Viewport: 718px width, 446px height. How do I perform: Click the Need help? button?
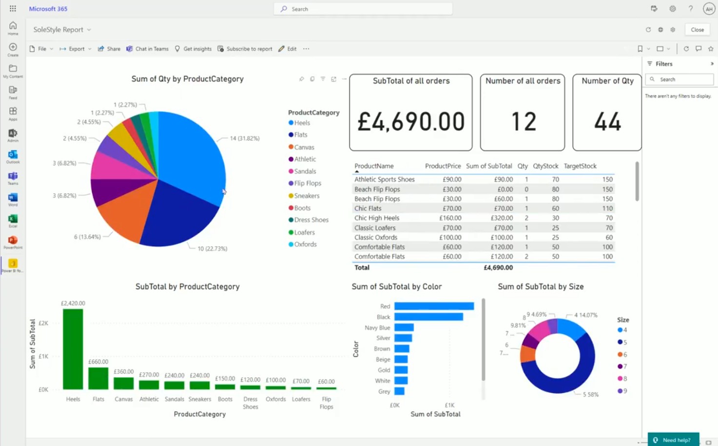pyautogui.click(x=674, y=439)
